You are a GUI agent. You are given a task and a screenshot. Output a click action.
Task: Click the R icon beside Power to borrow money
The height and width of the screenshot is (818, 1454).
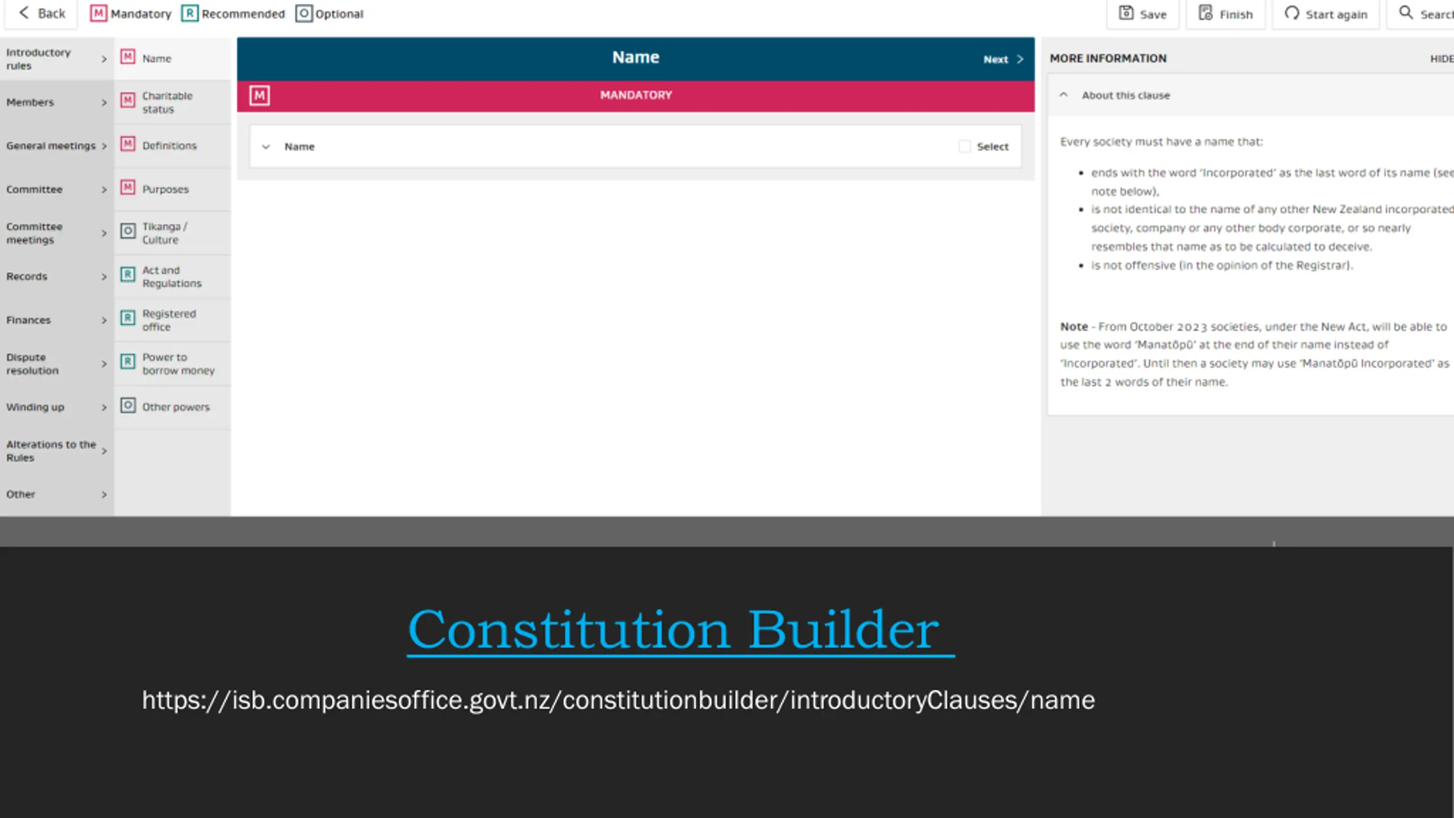[128, 361]
